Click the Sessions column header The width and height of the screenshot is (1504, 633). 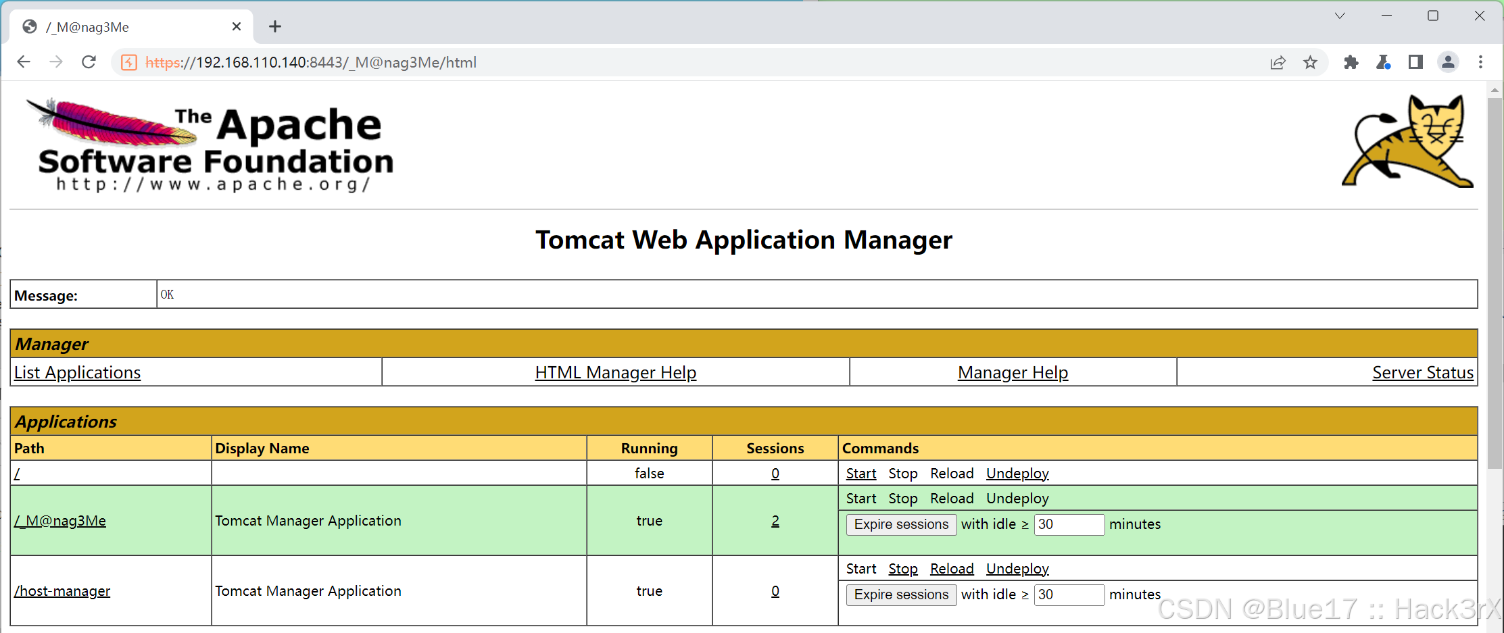(x=775, y=449)
